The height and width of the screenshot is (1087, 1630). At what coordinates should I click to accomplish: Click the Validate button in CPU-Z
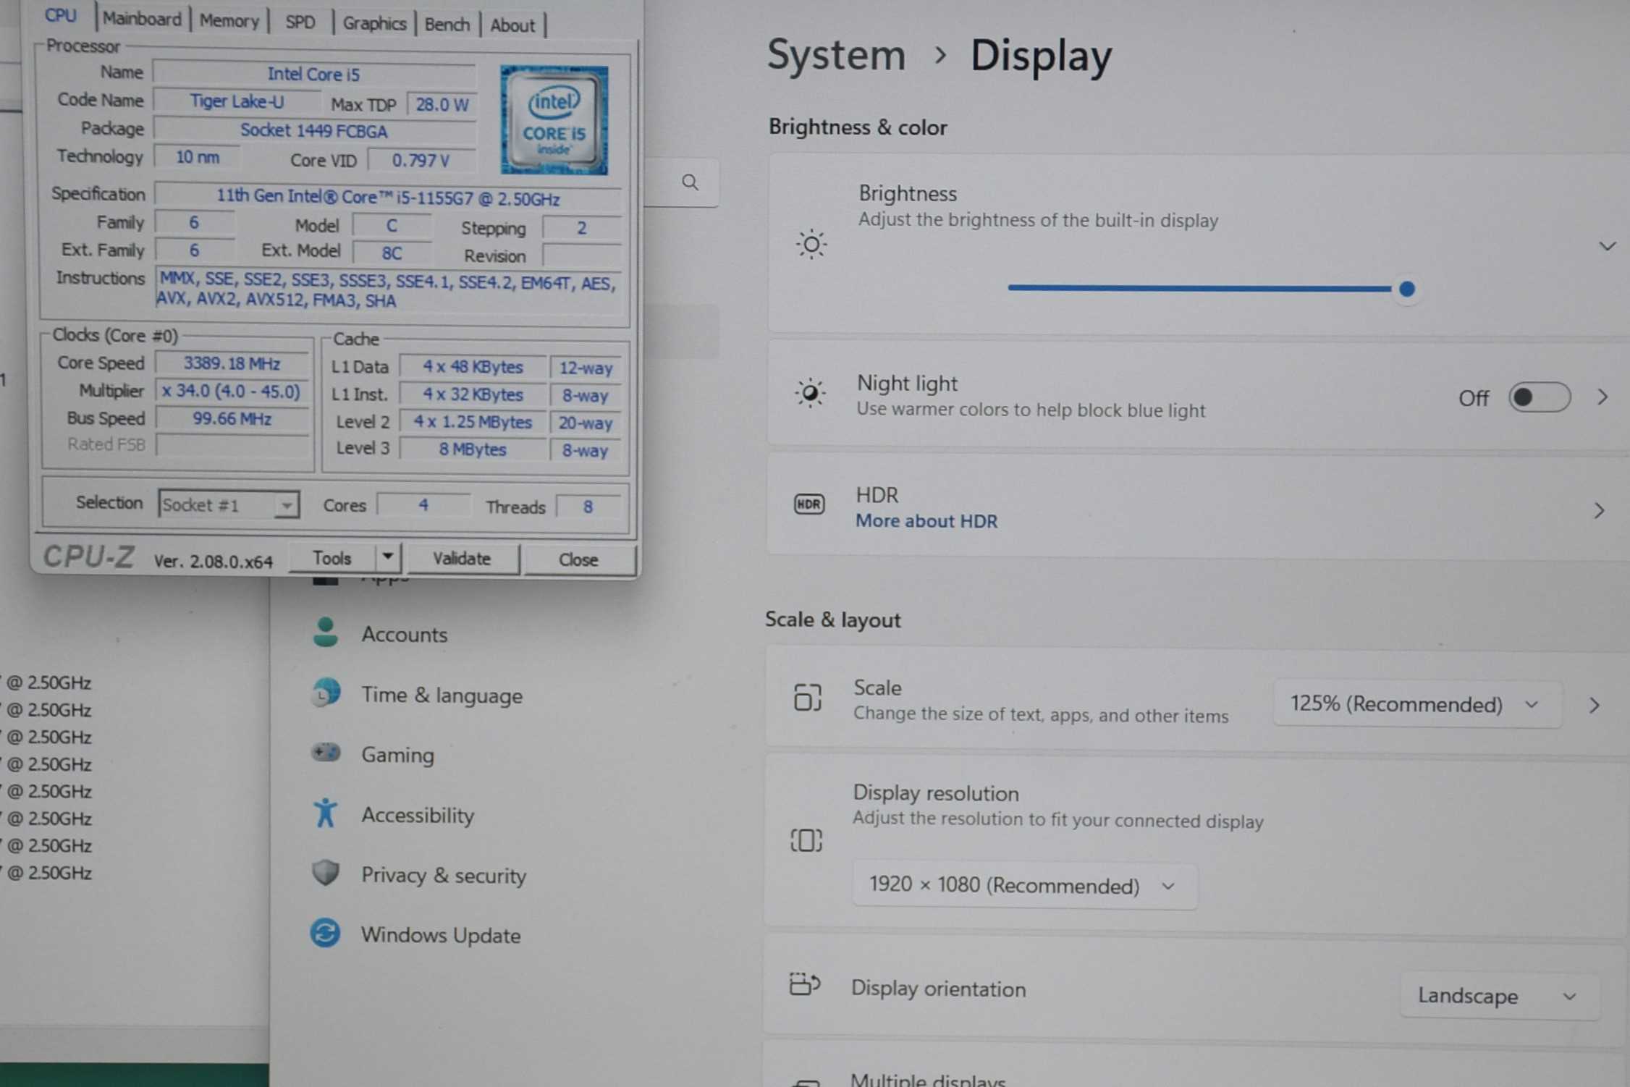[462, 559]
